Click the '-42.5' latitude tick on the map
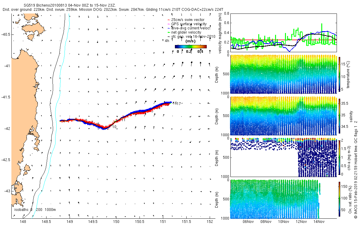The image size is (360, 225). tap(5, 160)
